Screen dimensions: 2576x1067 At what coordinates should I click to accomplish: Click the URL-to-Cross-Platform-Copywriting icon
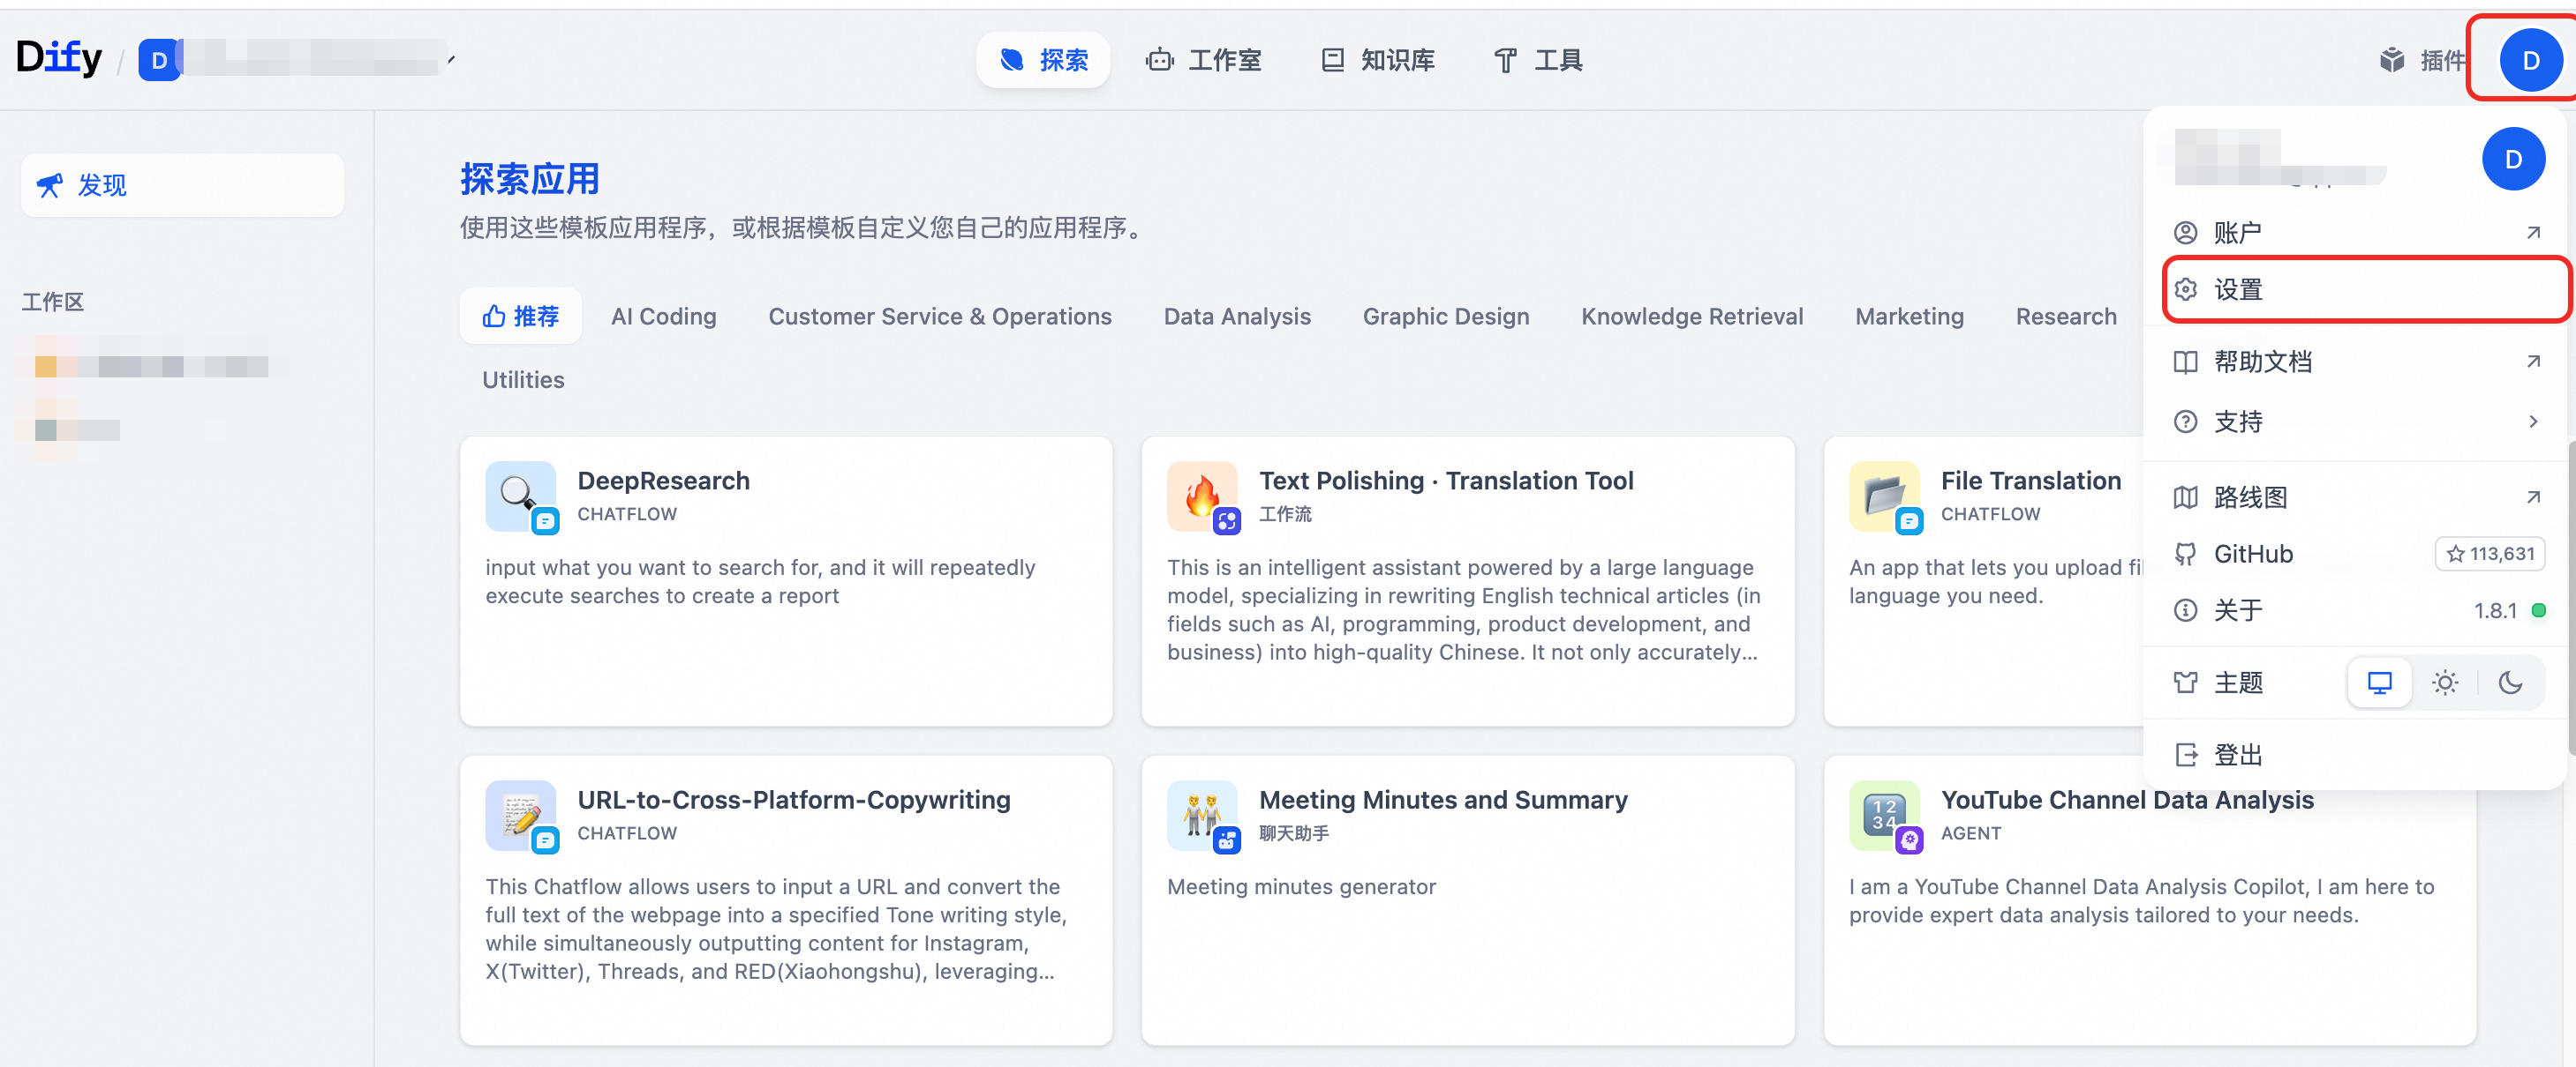point(519,814)
